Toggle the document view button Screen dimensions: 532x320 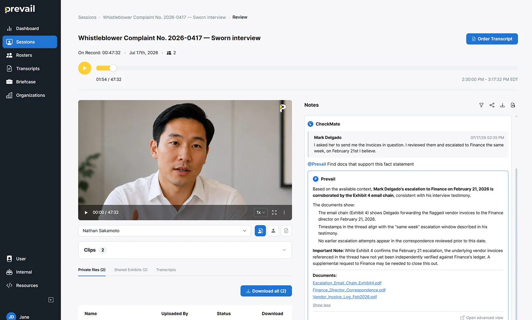286,231
